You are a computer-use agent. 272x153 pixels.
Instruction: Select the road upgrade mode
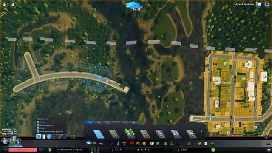pyautogui.click(x=65, y=137)
